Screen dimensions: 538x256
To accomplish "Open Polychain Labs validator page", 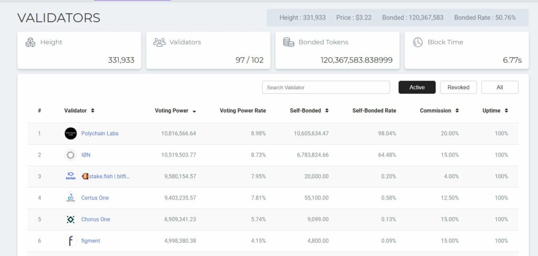I will pyautogui.click(x=100, y=134).
